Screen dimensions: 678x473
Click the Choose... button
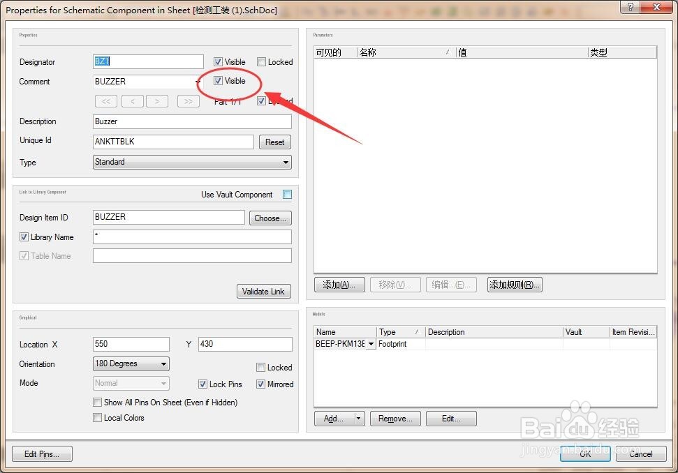tap(270, 218)
